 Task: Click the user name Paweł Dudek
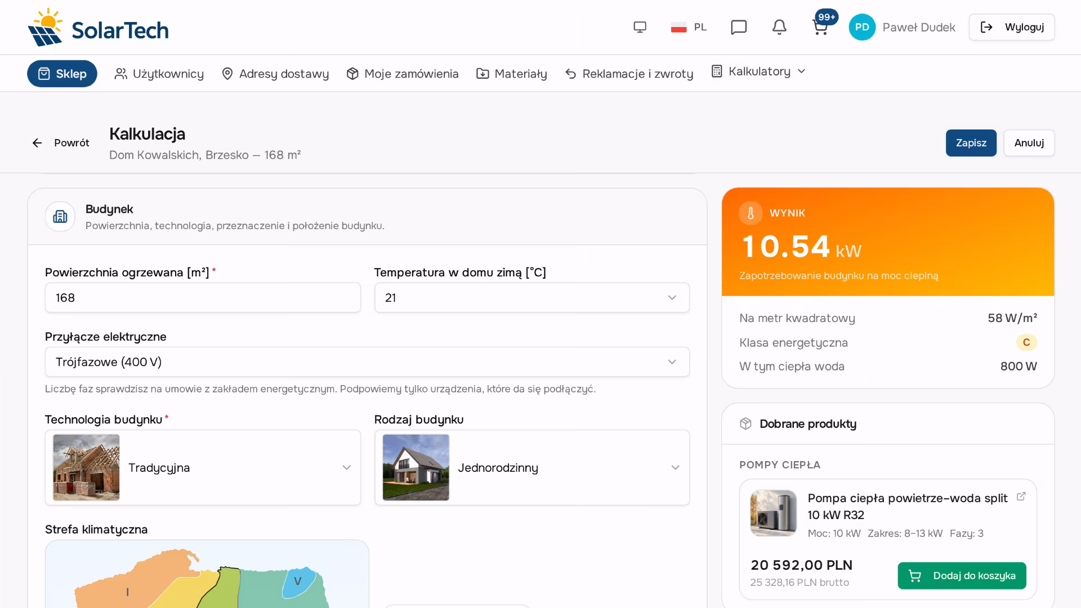click(919, 27)
